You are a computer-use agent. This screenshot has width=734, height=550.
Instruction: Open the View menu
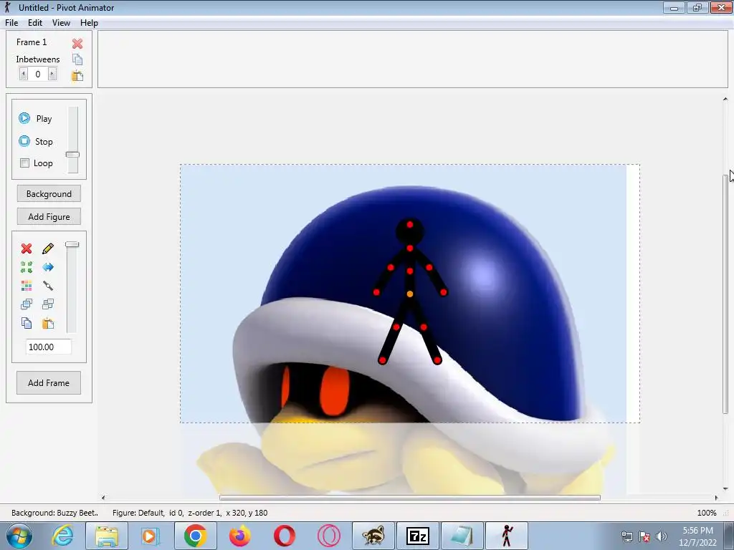pyautogui.click(x=61, y=23)
